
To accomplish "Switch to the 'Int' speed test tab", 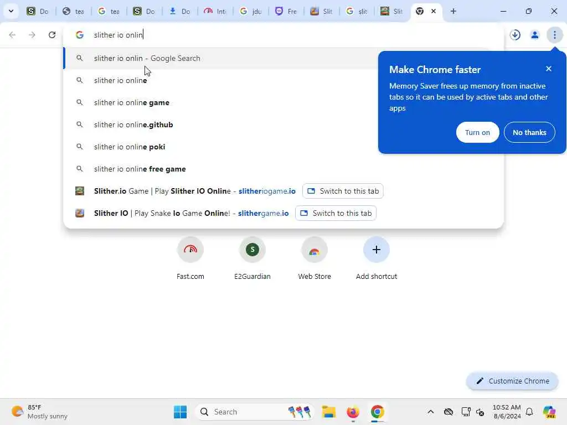I will coord(215,11).
